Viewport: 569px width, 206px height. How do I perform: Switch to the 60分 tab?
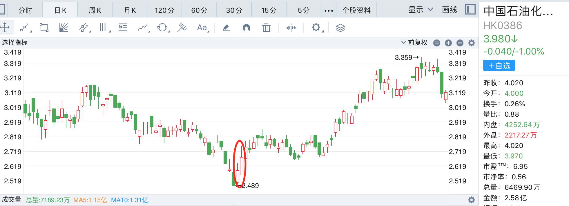(x=199, y=10)
